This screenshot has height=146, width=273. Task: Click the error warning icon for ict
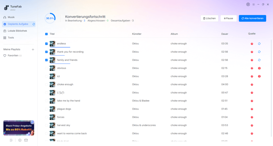tap(259, 76)
